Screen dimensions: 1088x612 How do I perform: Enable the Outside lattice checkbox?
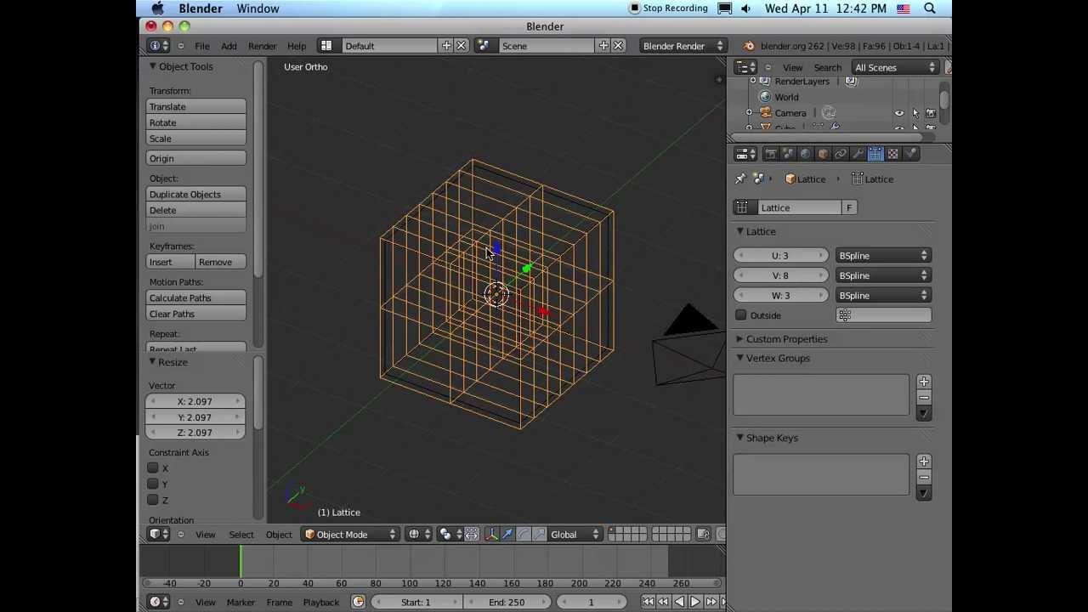[x=741, y=315]
